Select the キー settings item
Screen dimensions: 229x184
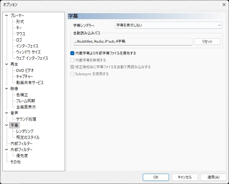[x=19, y=28]
